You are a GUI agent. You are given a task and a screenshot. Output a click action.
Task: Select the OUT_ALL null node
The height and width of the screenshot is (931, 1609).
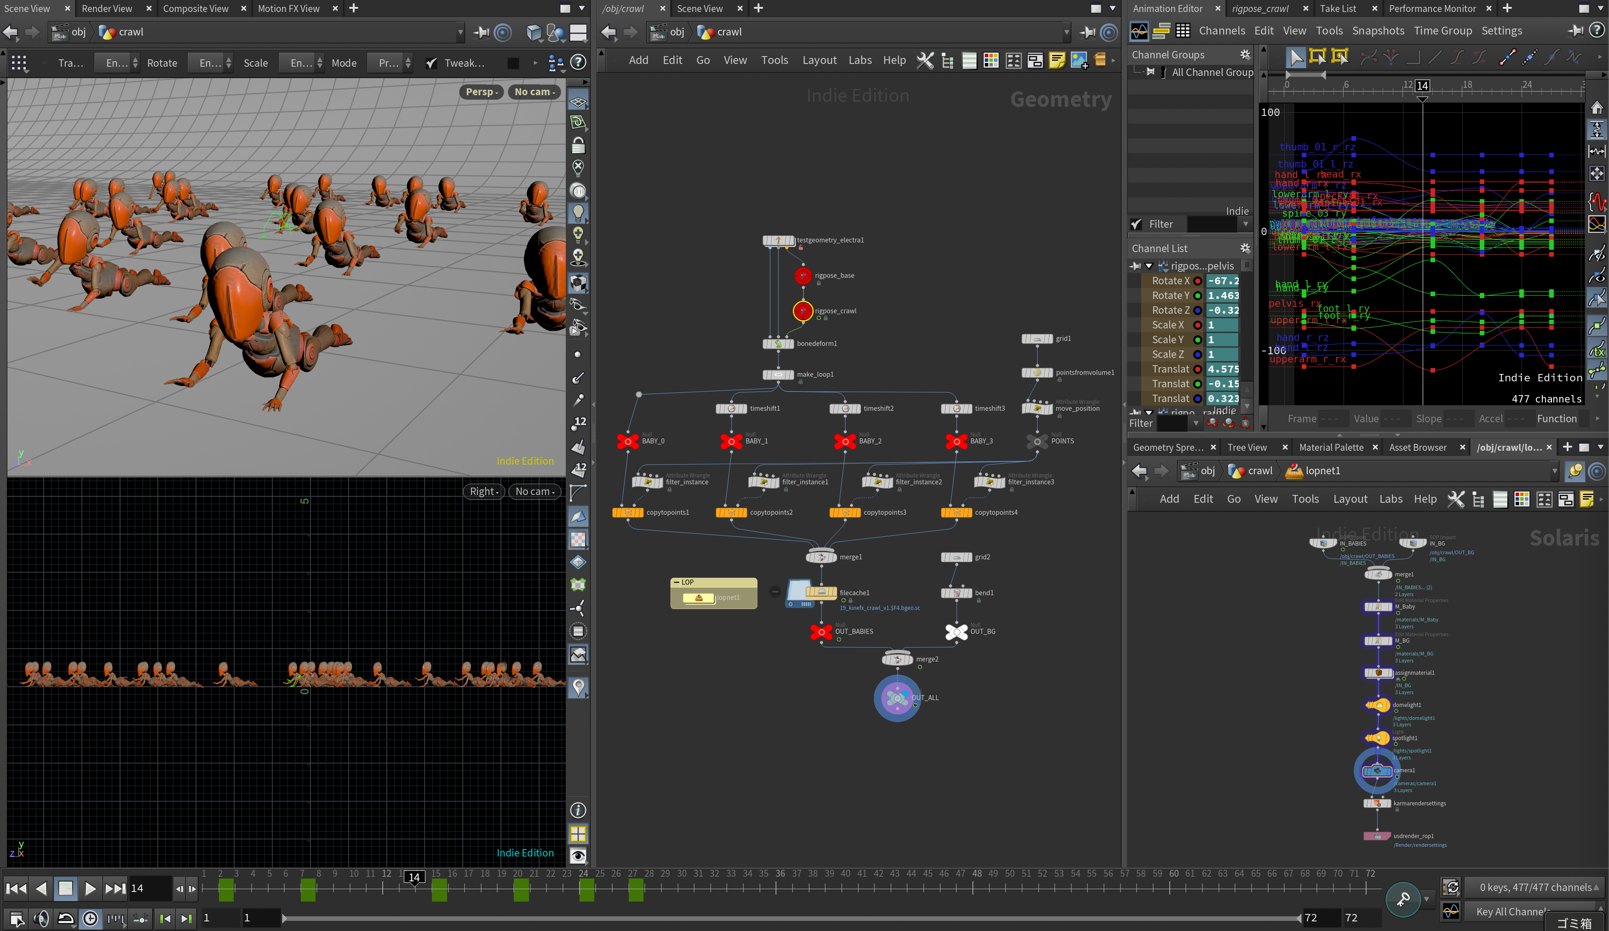click(897, 698)
